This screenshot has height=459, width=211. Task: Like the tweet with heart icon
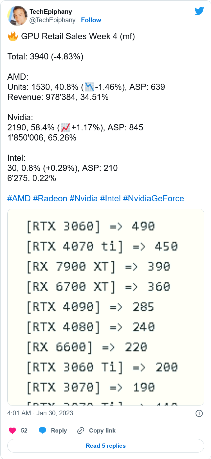point(12,431)
